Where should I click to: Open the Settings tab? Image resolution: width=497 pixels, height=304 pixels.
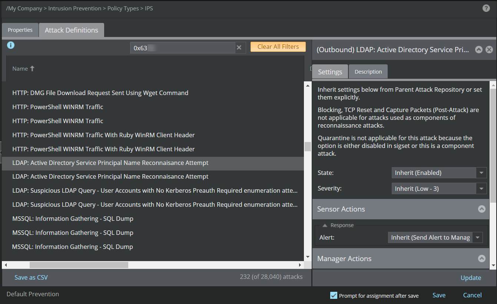click(330, 72)
